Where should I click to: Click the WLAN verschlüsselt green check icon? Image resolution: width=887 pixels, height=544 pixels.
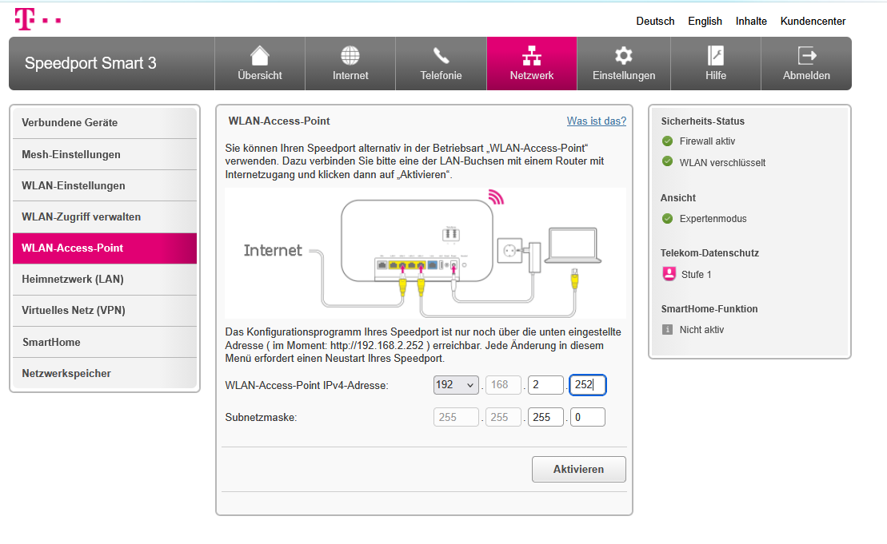668,162
